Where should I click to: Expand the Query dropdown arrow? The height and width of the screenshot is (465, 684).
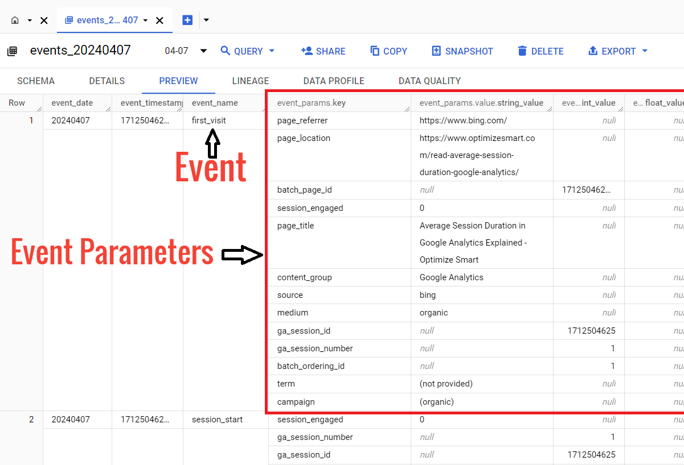tap(272, 51)
